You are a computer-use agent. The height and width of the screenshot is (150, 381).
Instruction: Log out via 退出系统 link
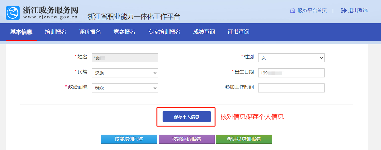358,11
